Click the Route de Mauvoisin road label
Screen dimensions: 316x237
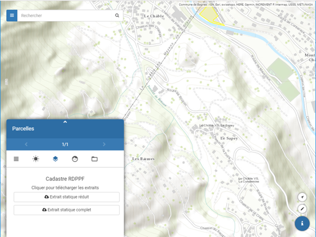point(260,68)
